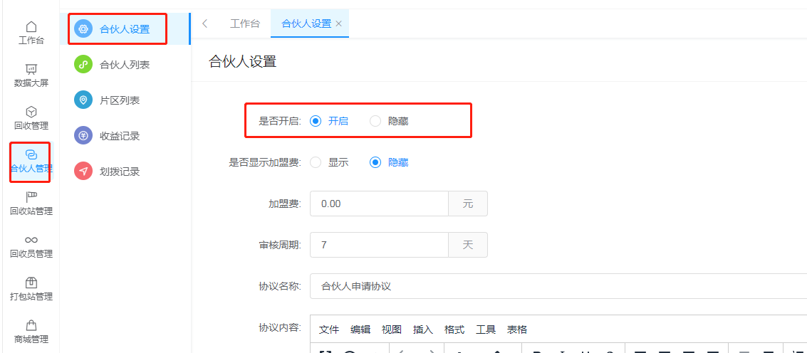
Task: Open the 编辑 editor menu
Action: click(x=360, y=330)
